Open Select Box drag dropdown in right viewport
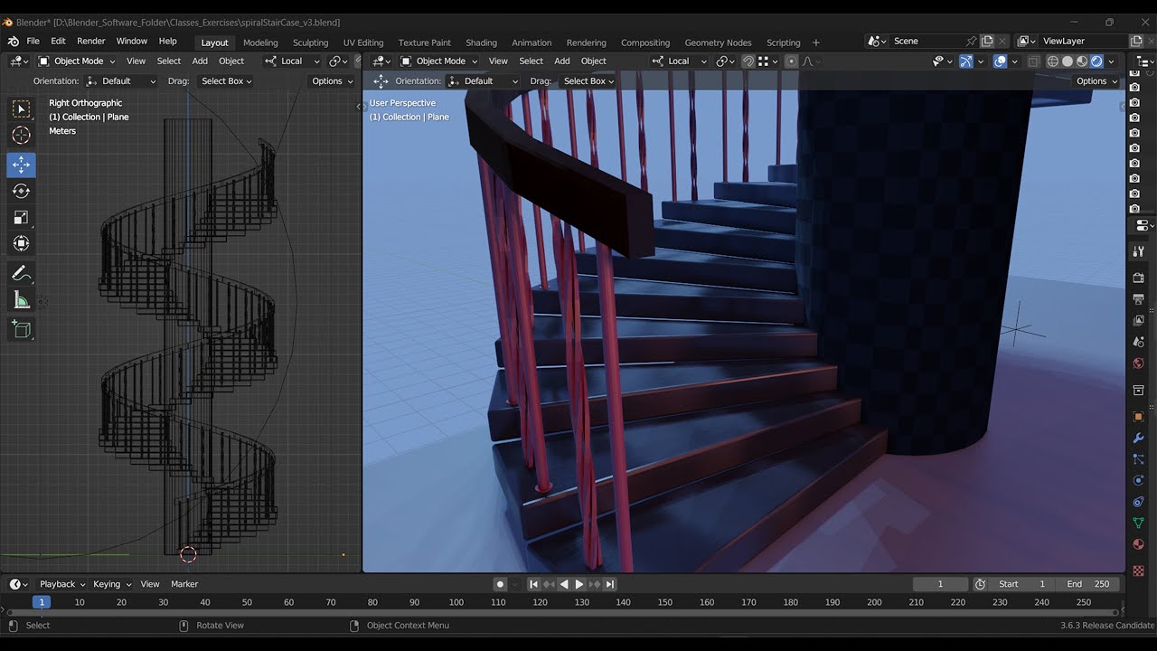Viewport: 1157px width, 651px height. point(588,81)
